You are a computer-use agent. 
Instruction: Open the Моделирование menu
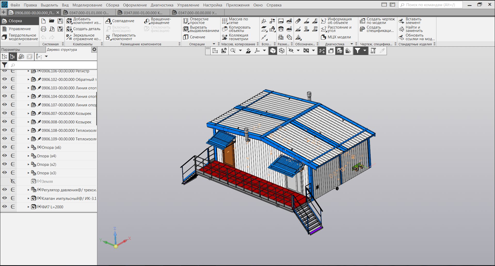pyautogui.click(x=87, y=5)
